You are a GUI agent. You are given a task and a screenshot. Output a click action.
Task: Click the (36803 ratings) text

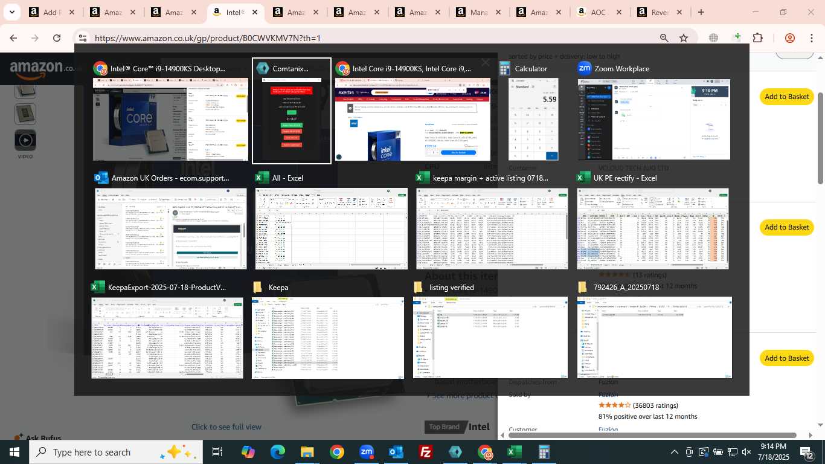[655, 405]
